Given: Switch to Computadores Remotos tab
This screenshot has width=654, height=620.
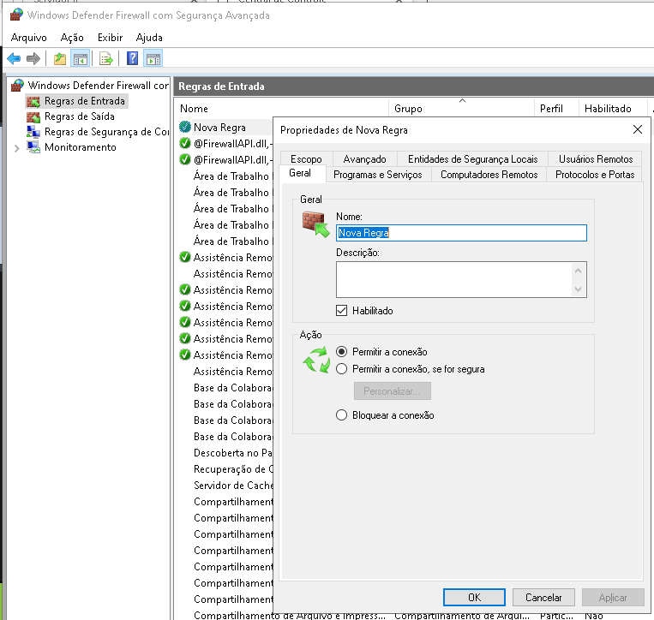Looking at the screenshot, I should tap(489, 175).
